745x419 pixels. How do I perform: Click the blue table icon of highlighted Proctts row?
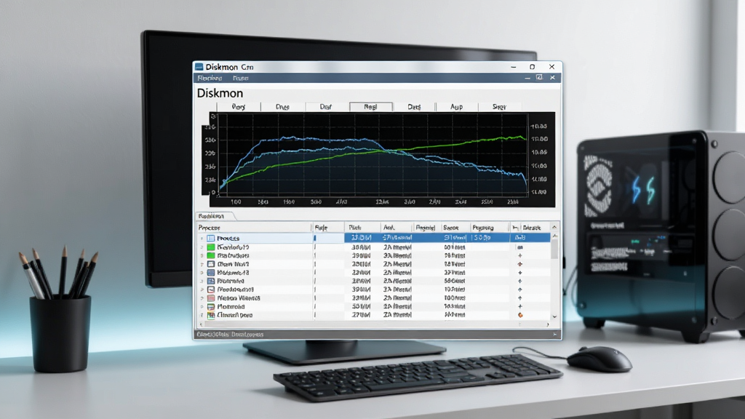tap(211, 238)
